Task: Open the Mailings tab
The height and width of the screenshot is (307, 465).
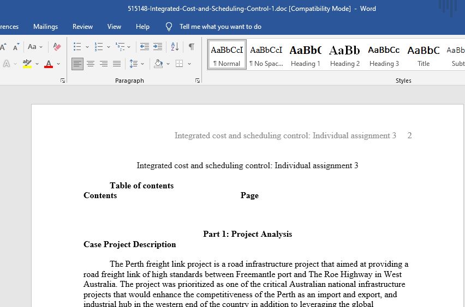Action: 45,27
